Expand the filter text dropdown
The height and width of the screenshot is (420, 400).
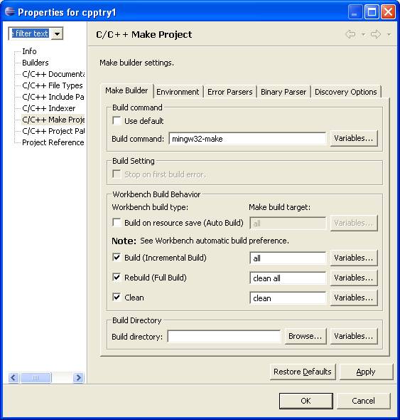[58, 34]
